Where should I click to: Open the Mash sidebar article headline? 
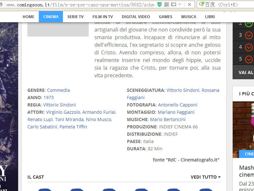[247, 171]
